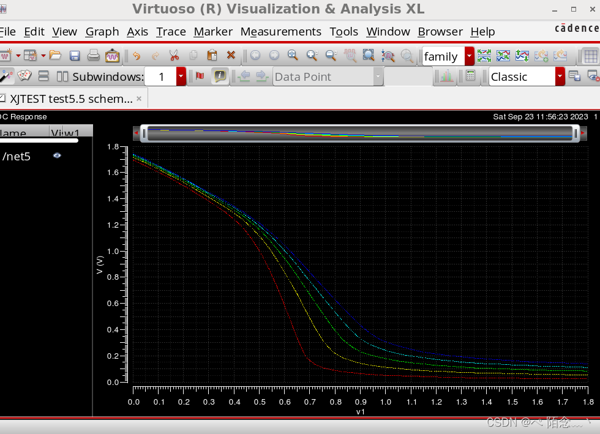
Task: Arrange subwindows as stacked horizontal rows
Action: tap(43, 76)
